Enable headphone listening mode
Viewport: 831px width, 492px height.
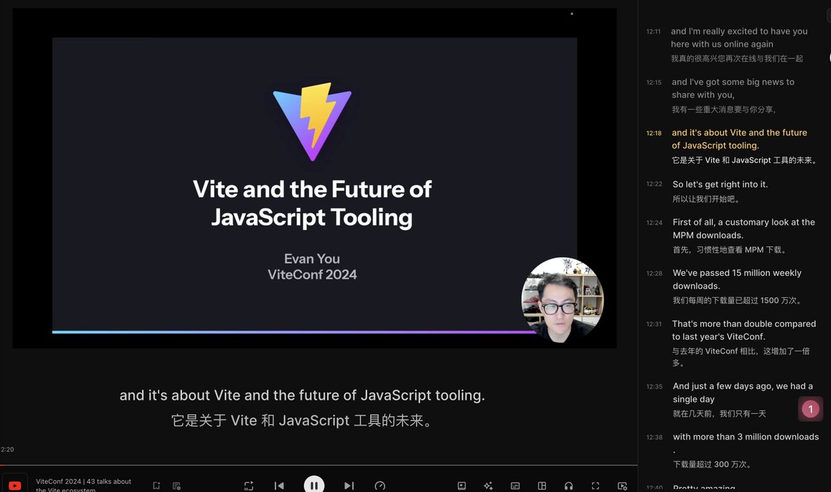pos(569,486)
